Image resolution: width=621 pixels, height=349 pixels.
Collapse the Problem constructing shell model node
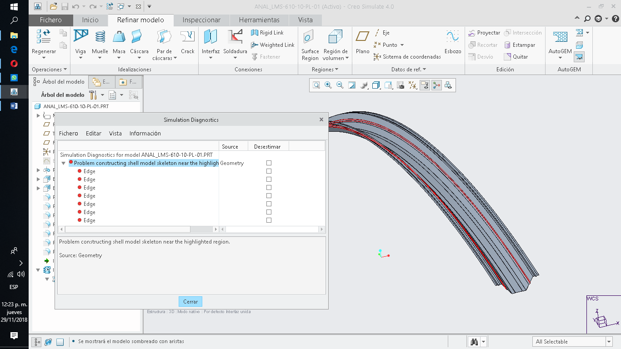click(63, 162)
